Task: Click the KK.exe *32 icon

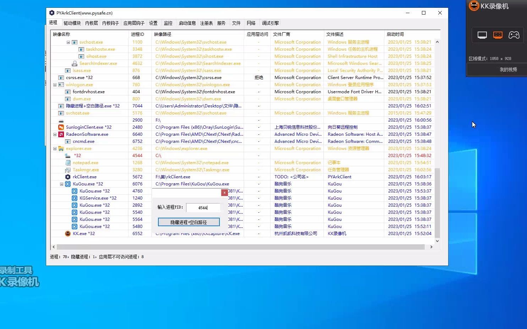Action: pyautogui.click(x=68, y=234)
